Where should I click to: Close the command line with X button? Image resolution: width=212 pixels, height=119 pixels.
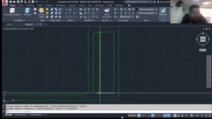tap(4, 107)
